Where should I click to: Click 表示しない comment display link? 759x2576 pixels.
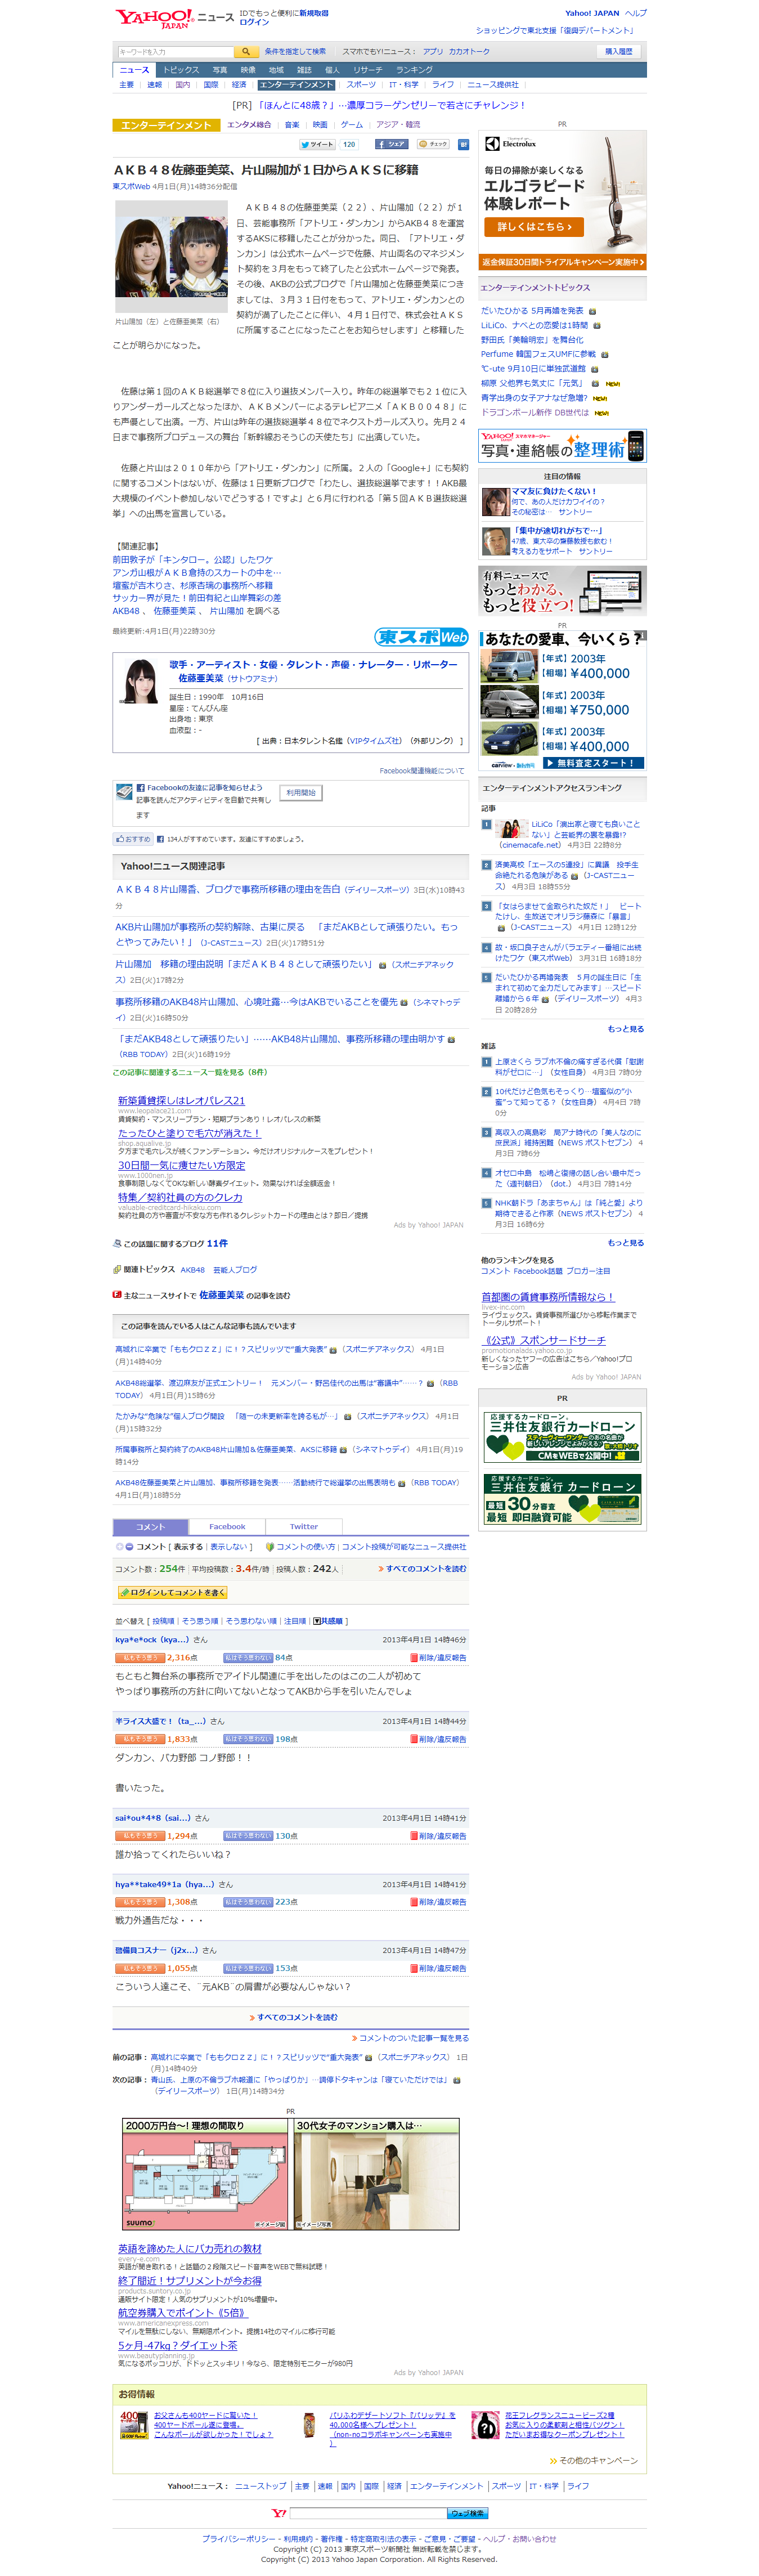[229, 1546]
